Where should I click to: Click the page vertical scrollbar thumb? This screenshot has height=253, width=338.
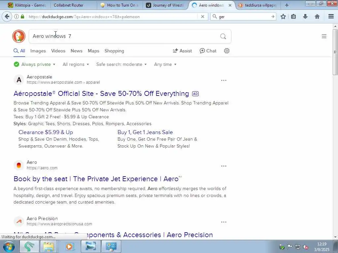coord(335,52)
